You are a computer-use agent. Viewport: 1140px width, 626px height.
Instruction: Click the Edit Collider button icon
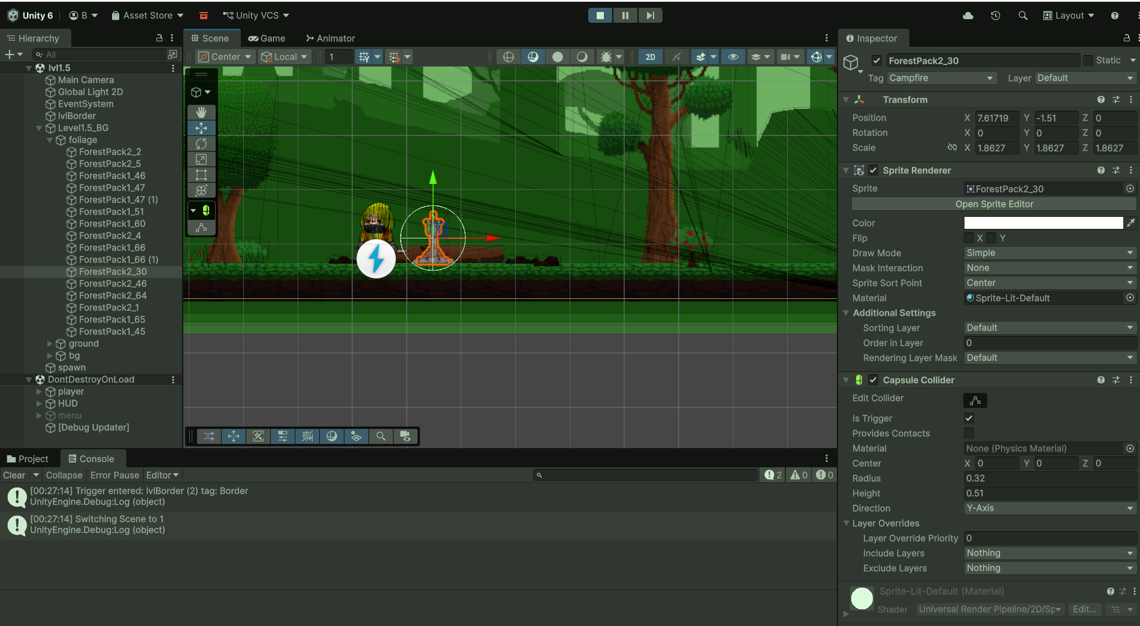(x=975, y=400)
